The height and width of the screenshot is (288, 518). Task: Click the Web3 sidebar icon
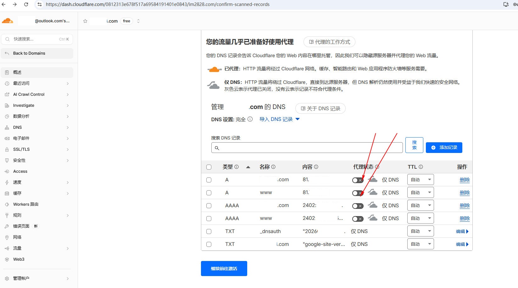(x=7, y=259)
